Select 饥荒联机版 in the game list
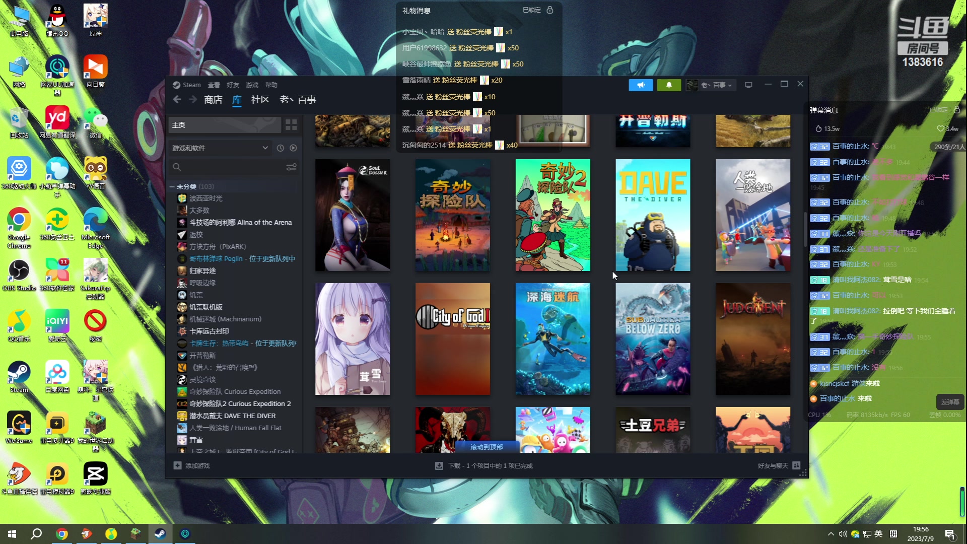 [206, 307]
